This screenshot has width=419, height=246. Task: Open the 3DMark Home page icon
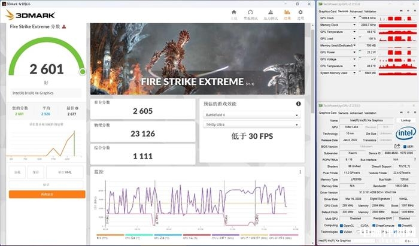234,13
